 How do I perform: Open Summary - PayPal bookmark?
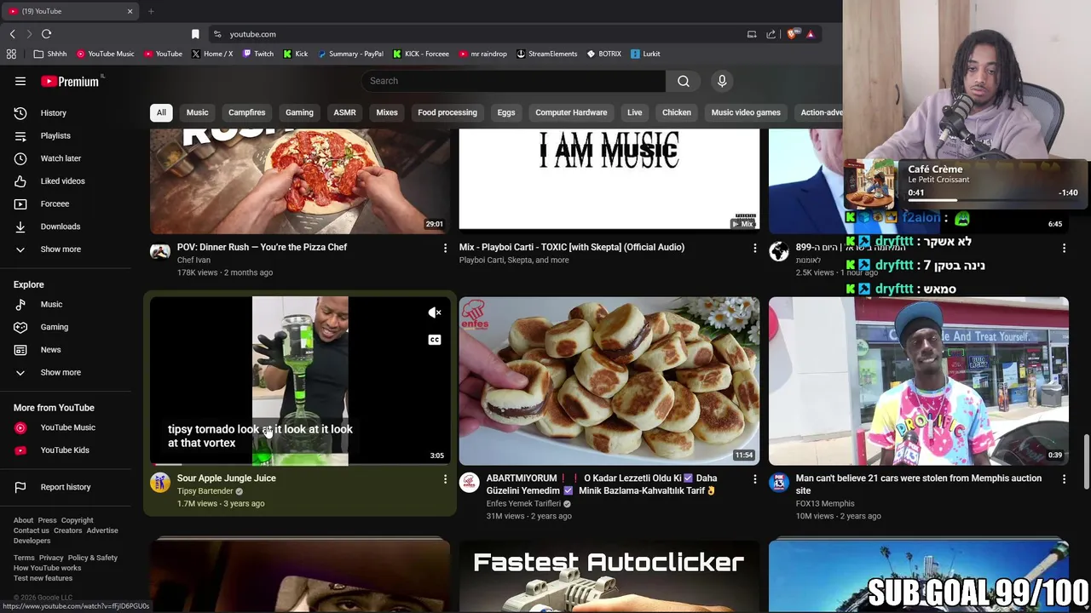(350, 54)
